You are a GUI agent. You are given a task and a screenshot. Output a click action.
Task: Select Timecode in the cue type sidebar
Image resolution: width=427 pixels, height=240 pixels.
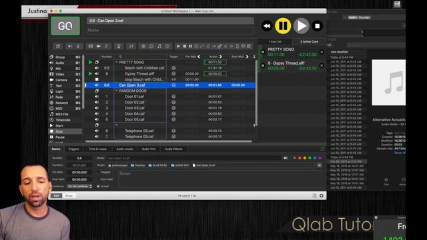(65, 120)
